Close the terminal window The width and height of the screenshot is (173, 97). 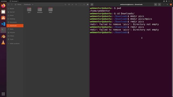point(171,5)
